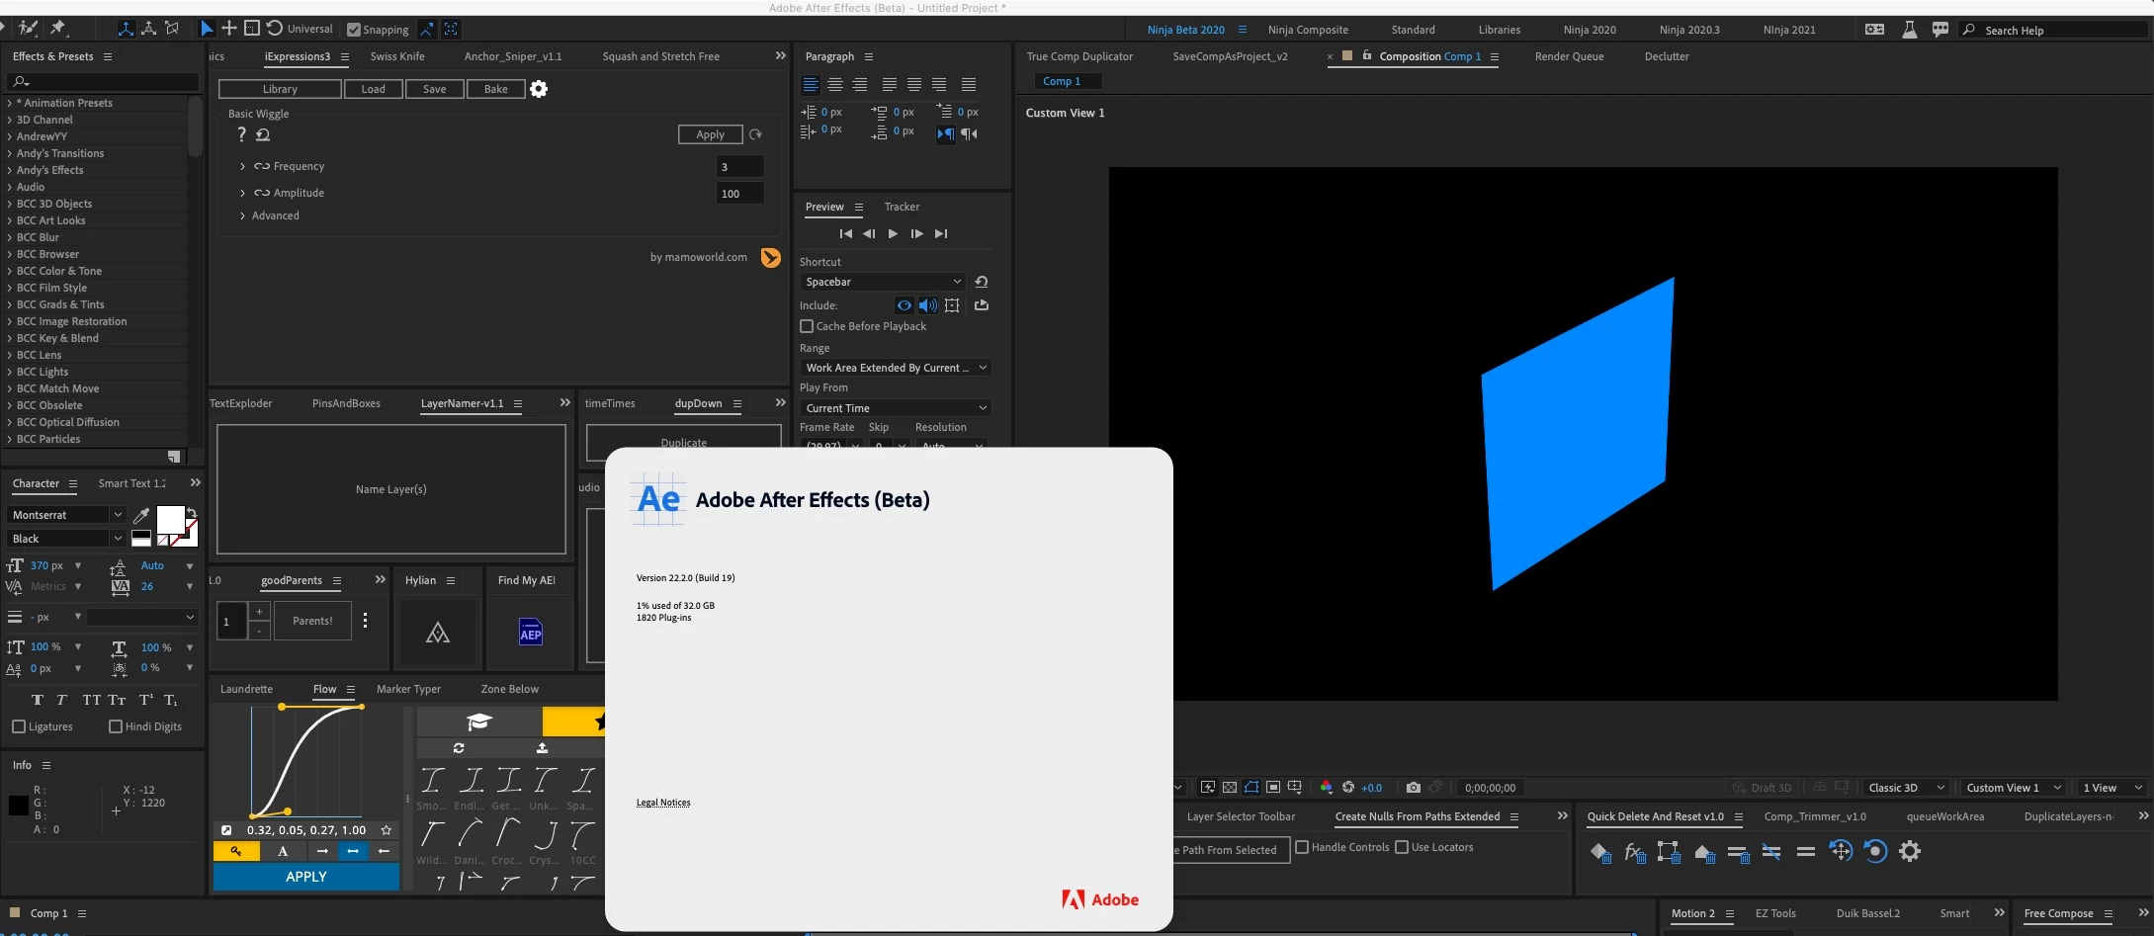Click the Frequency value field
The width and height of the screenshot is (2154, 936).
[x=739, y=167]
